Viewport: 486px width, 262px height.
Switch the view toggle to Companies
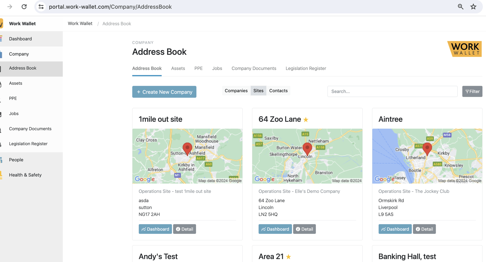click(236, 91)
